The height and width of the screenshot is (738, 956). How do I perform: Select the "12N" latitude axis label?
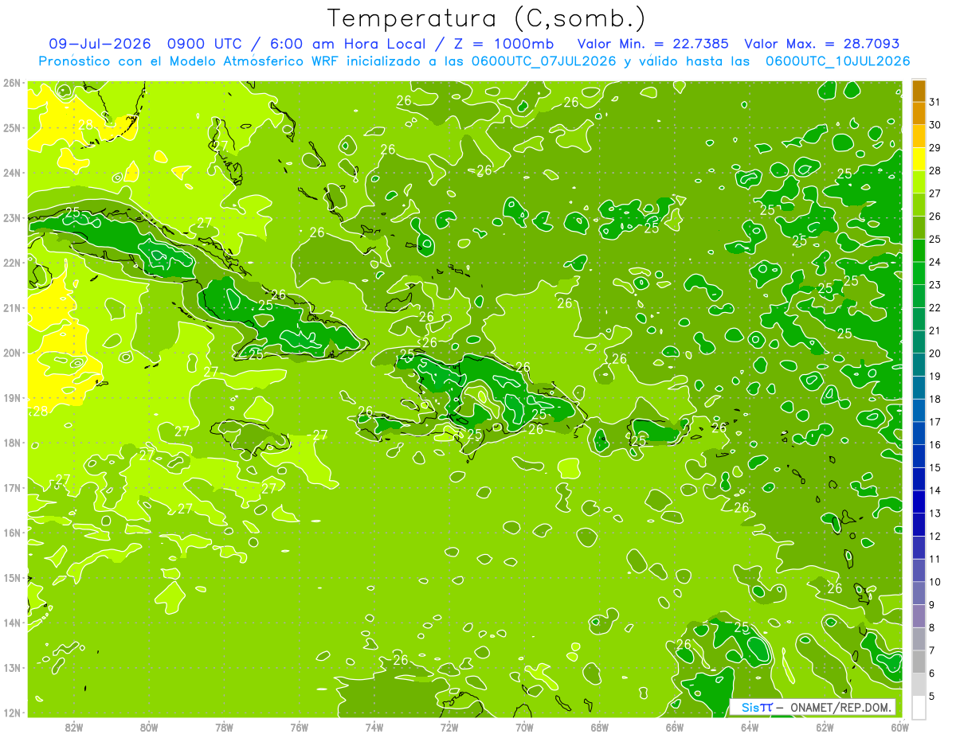pos(11,713)
